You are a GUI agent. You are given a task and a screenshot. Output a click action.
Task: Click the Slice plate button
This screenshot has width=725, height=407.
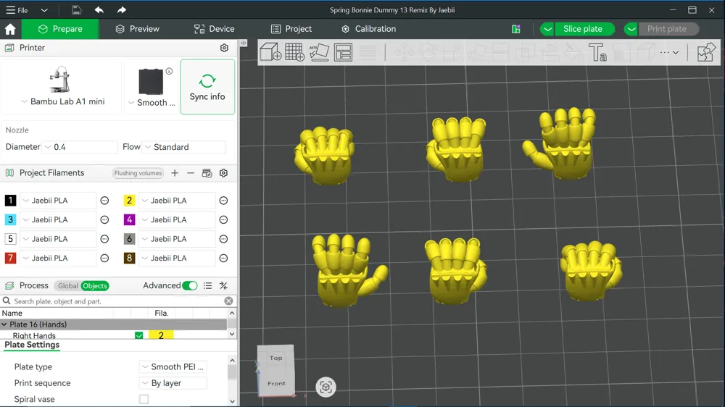tap(584, 29)
